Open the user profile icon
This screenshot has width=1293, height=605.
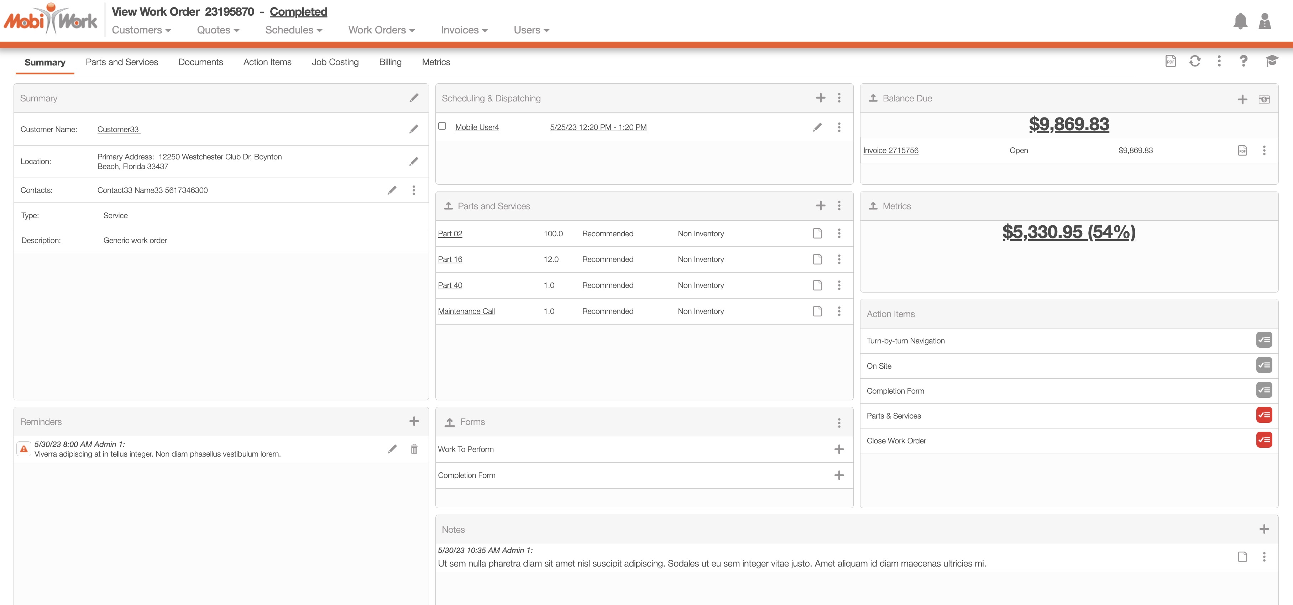point(1265,21)
